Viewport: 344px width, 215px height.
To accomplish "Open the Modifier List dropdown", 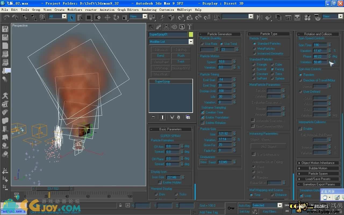I will pos(191,42).
